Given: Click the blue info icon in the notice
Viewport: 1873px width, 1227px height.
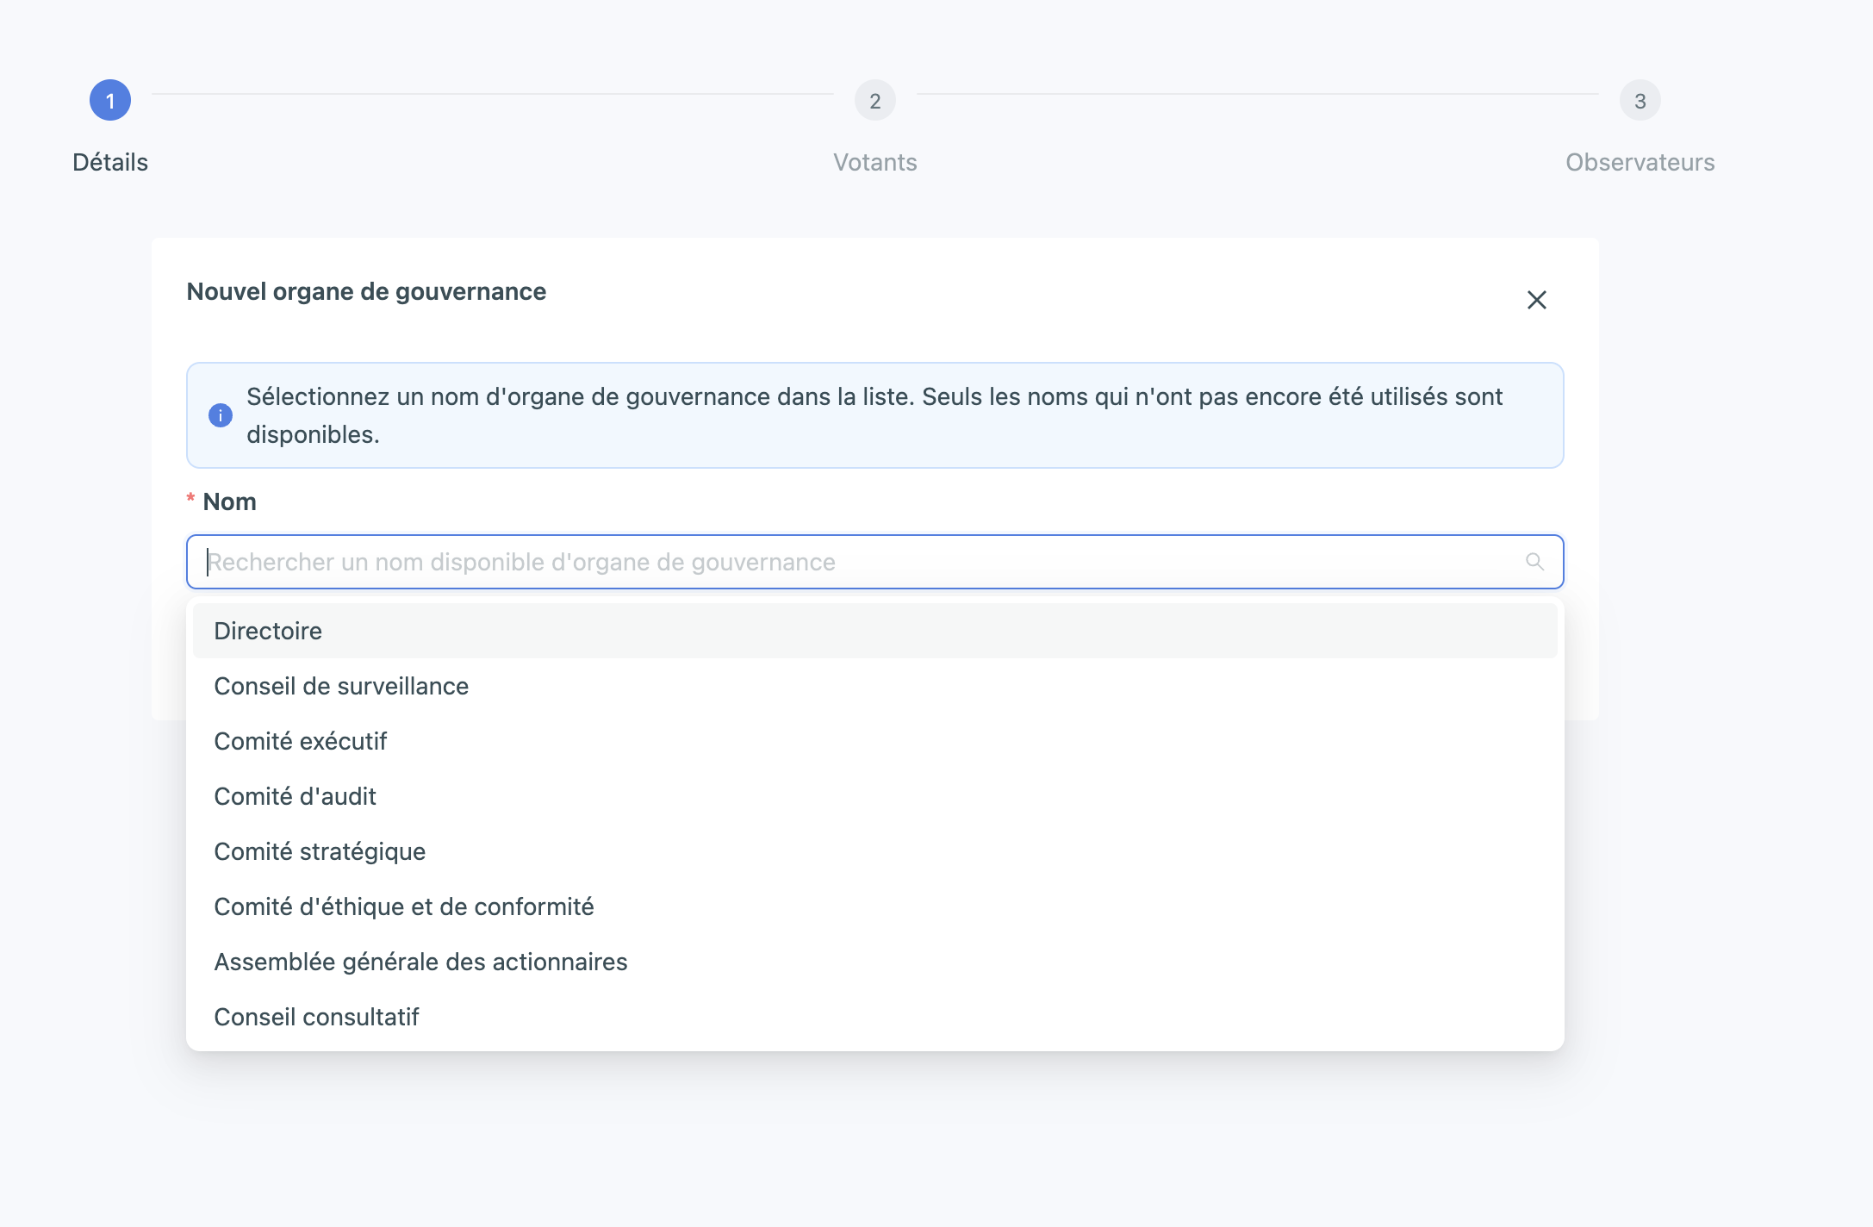Looking at the screenshot, I should tap(221, 415).
